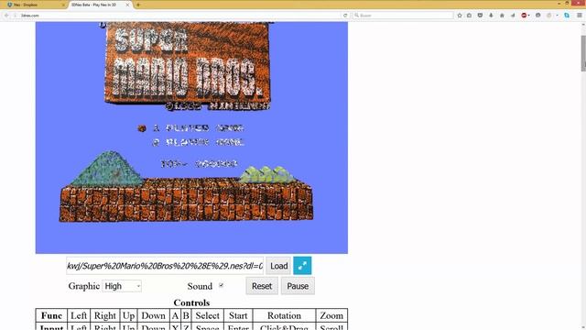This screenshot has width=586, height=330.
Task: Click the site info icon in address bar
Action: coord(16,16)
